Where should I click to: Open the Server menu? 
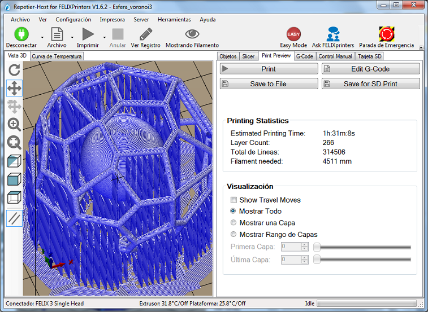(x=141, y=20)
